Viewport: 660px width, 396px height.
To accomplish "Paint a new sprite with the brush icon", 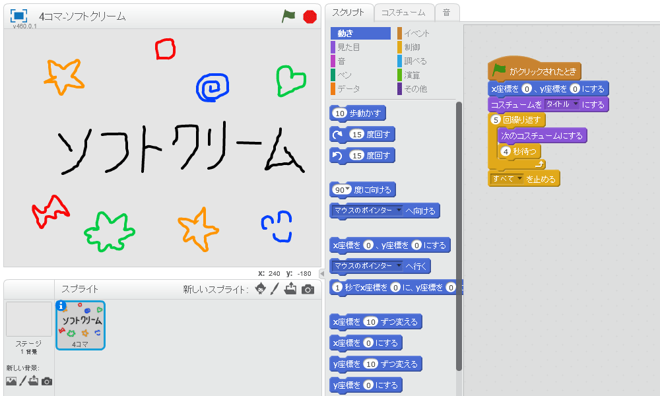I will pyautogui.click(x=275, y=289).
